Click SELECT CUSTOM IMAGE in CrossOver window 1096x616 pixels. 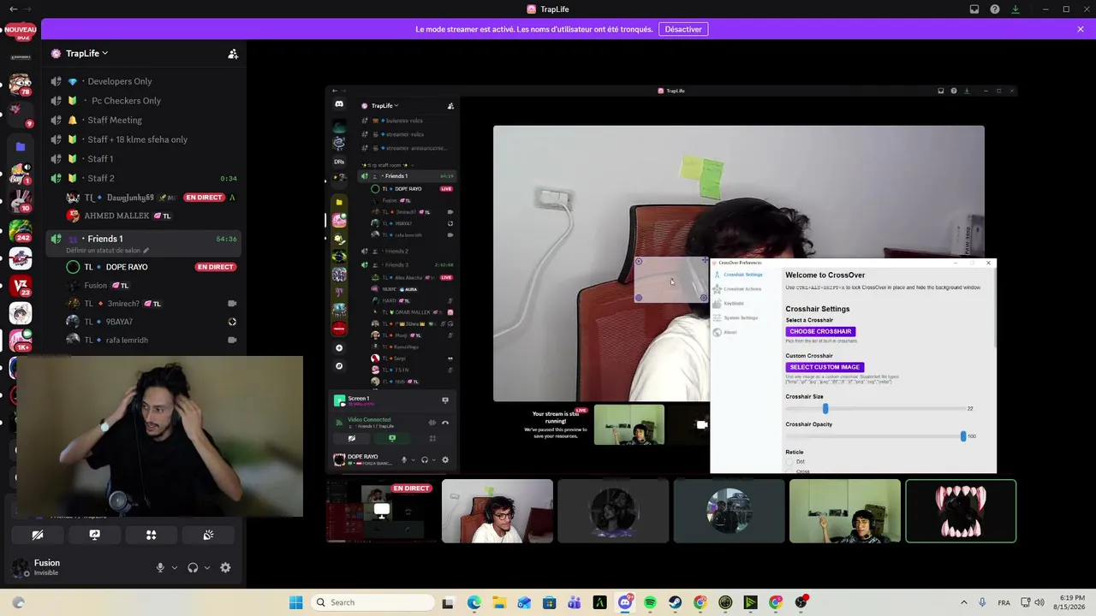pyautogui.click(x=825, y=367)
